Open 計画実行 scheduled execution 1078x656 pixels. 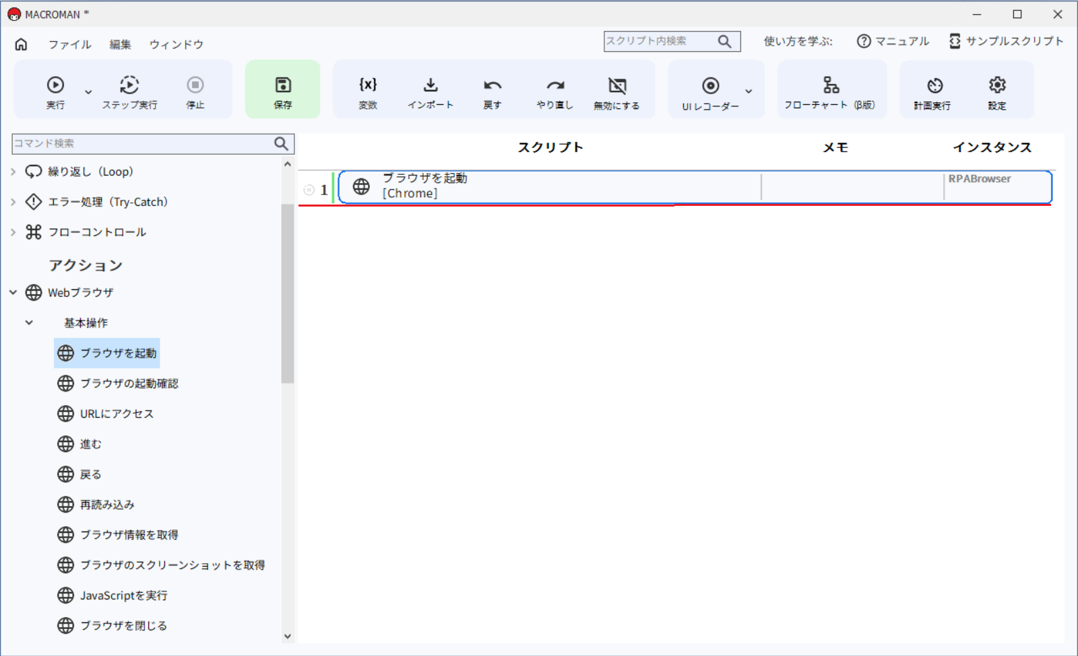point(932,92)
